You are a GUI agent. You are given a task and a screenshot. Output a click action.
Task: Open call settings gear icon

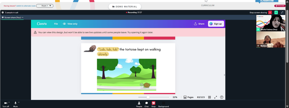(3, 12)
